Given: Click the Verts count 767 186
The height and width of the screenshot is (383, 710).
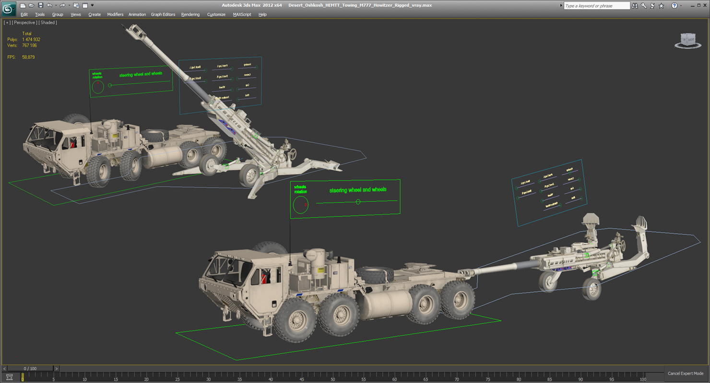Looking at the screenshot, I should tap(29, 45).
